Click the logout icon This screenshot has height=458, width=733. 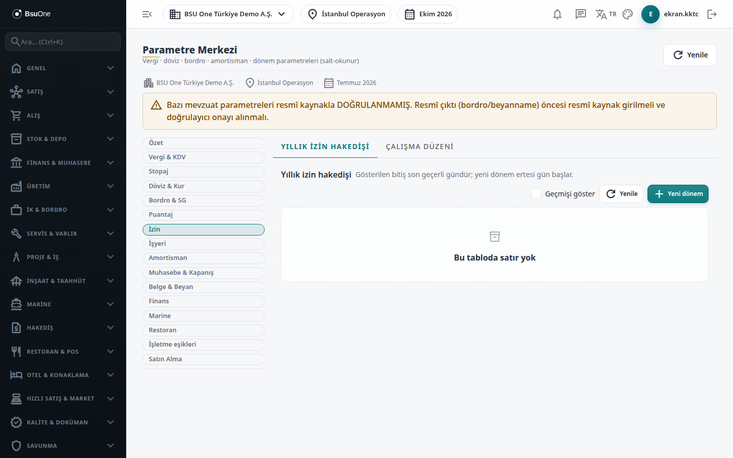pos(712,14)
